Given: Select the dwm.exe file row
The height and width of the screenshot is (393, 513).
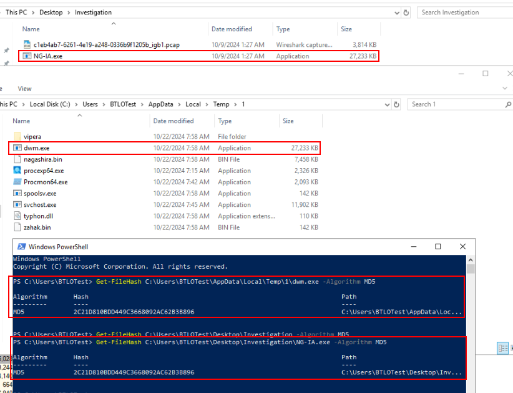Looking at the screenshot, I should [x=37, y=148].
